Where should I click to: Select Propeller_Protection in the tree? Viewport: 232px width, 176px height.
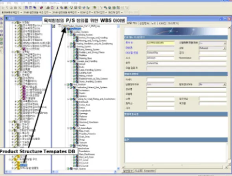[x=87, y=134]
